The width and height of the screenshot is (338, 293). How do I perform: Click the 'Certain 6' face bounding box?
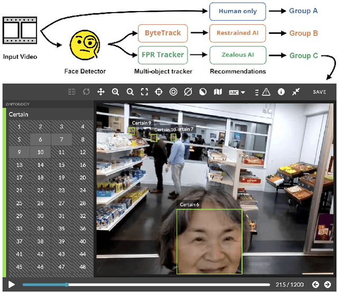point(209,241)
